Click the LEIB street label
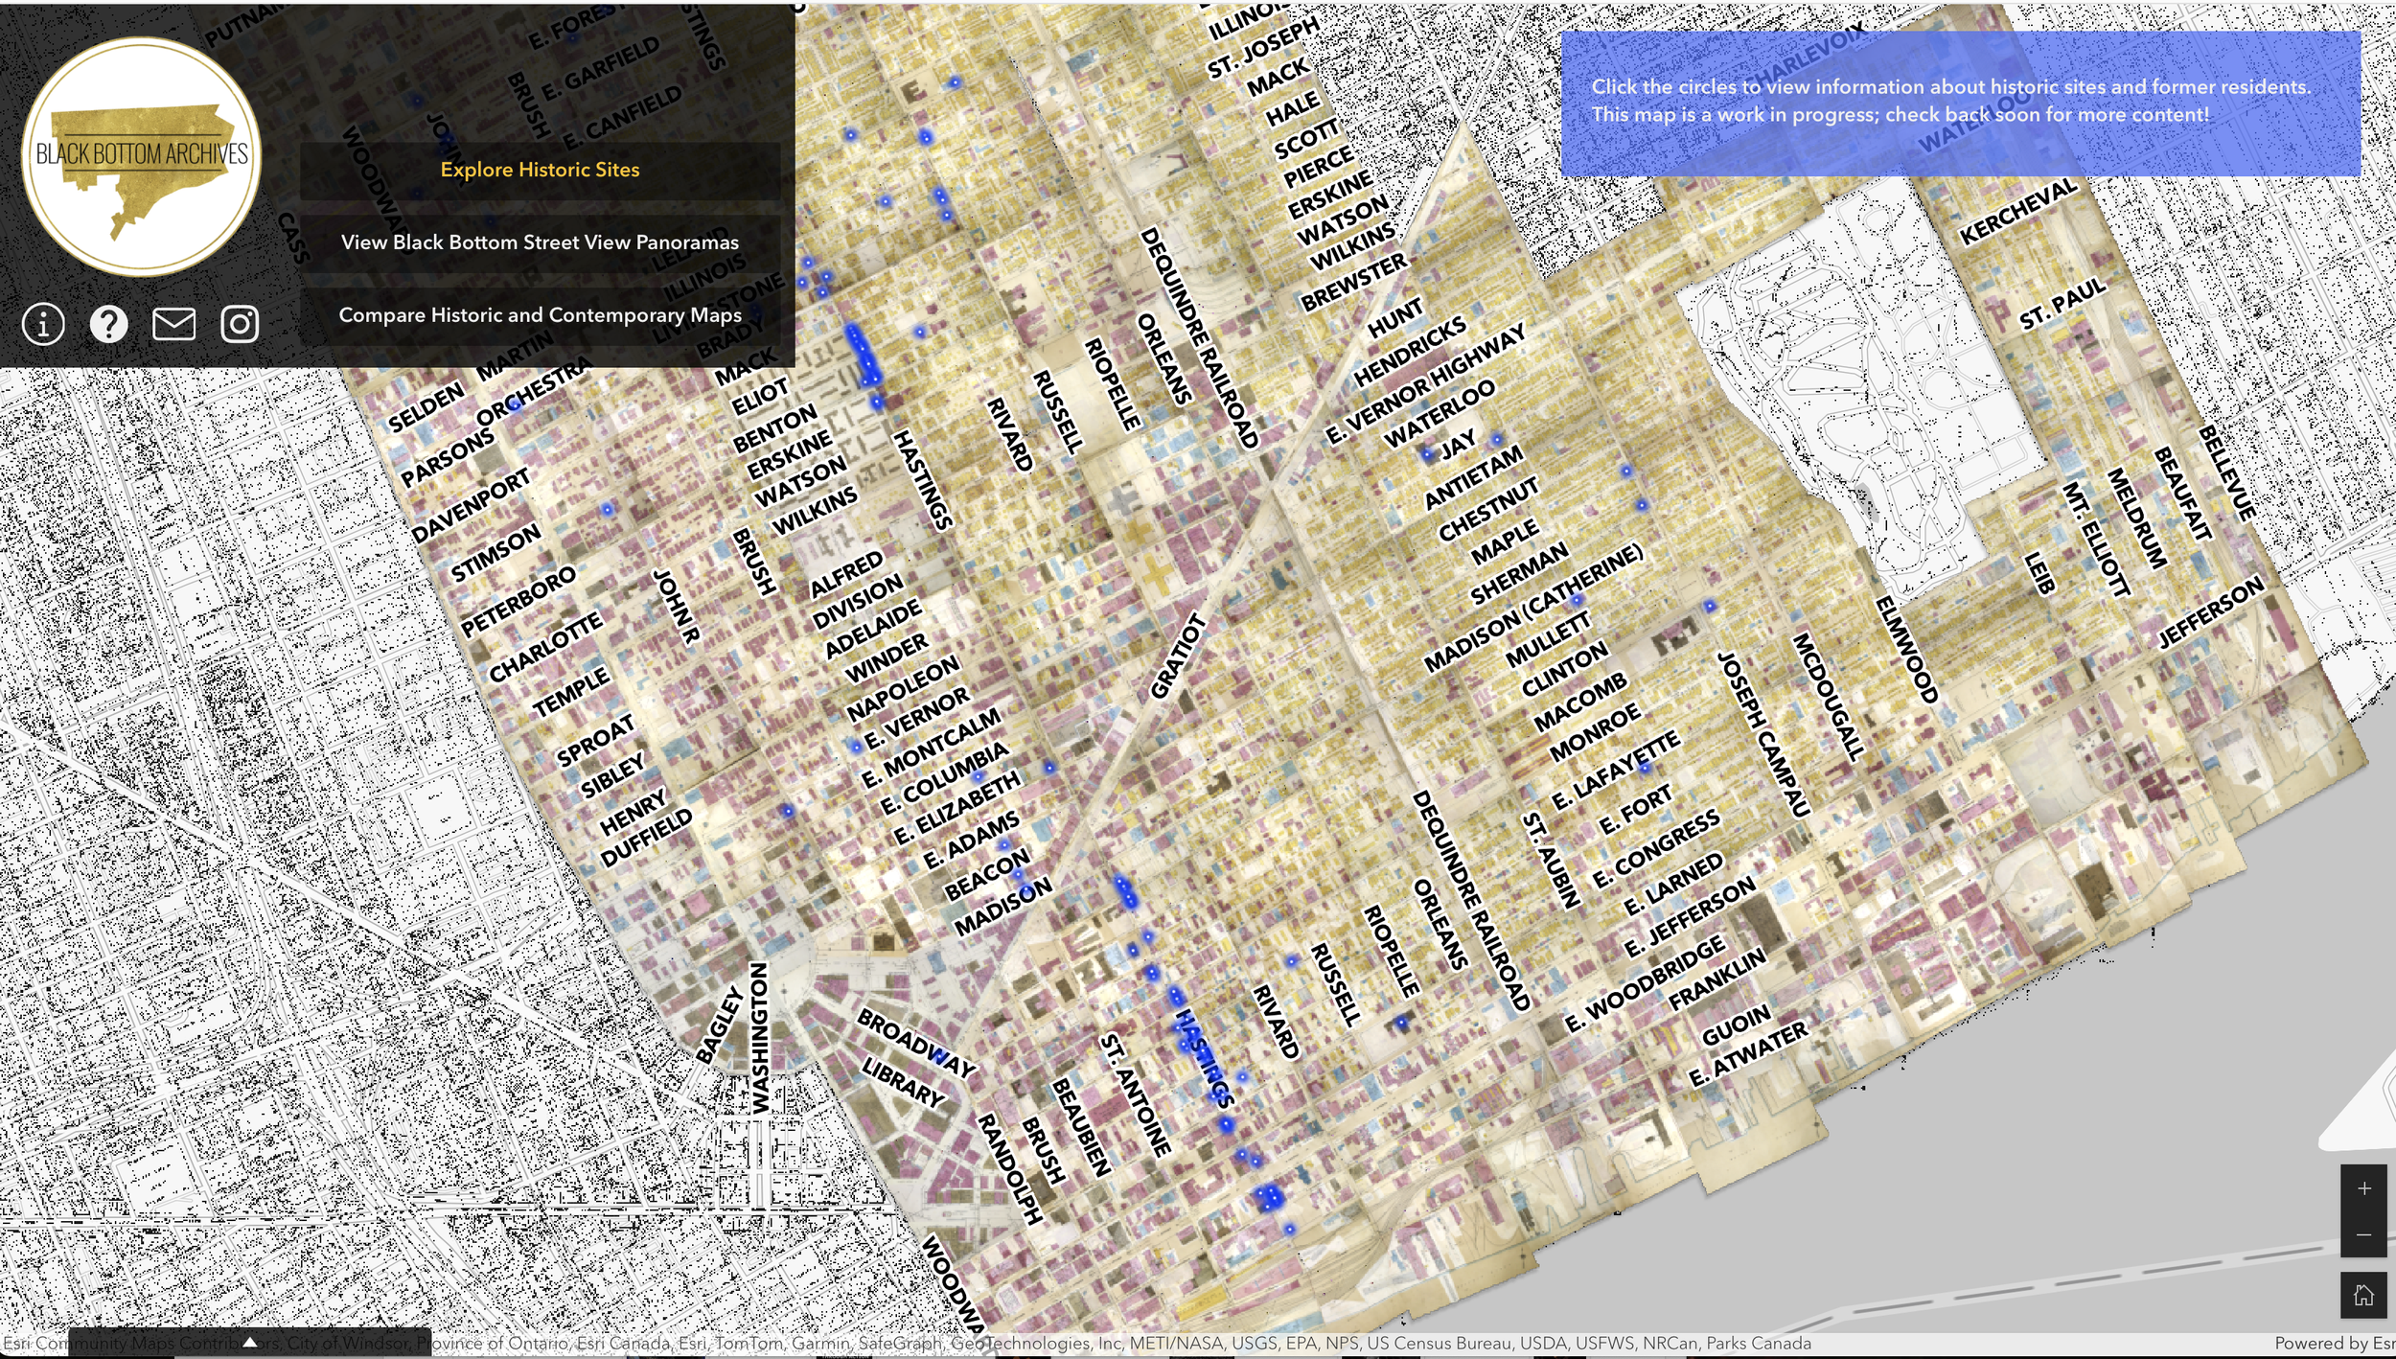2396x1359 pixels. tap(2039, 573)
